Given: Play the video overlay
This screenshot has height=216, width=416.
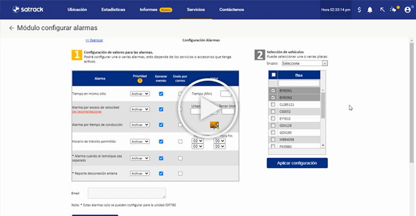Looking at the screenshot, I should click(x=208, y=108).
